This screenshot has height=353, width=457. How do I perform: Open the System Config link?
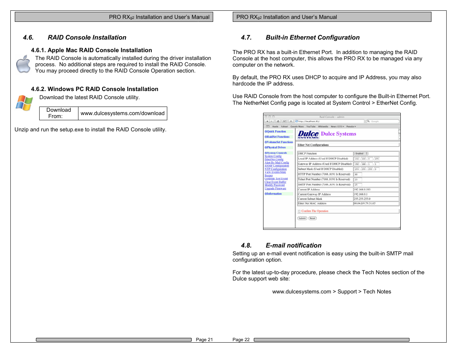point(273,156)
